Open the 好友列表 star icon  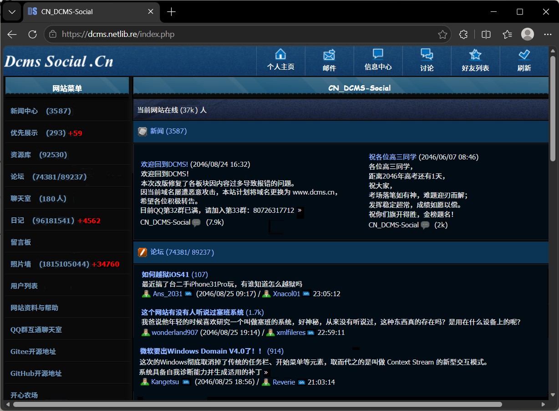click(475, 55)
